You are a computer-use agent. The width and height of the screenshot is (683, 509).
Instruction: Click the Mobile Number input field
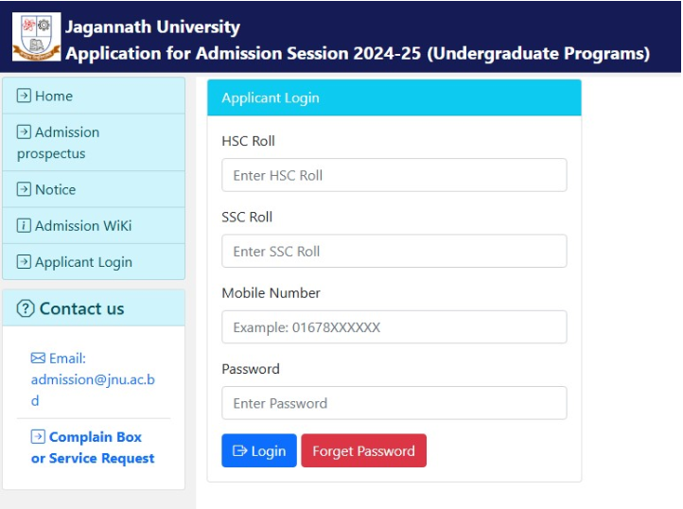pyautogui.click(x=394, y=326)
